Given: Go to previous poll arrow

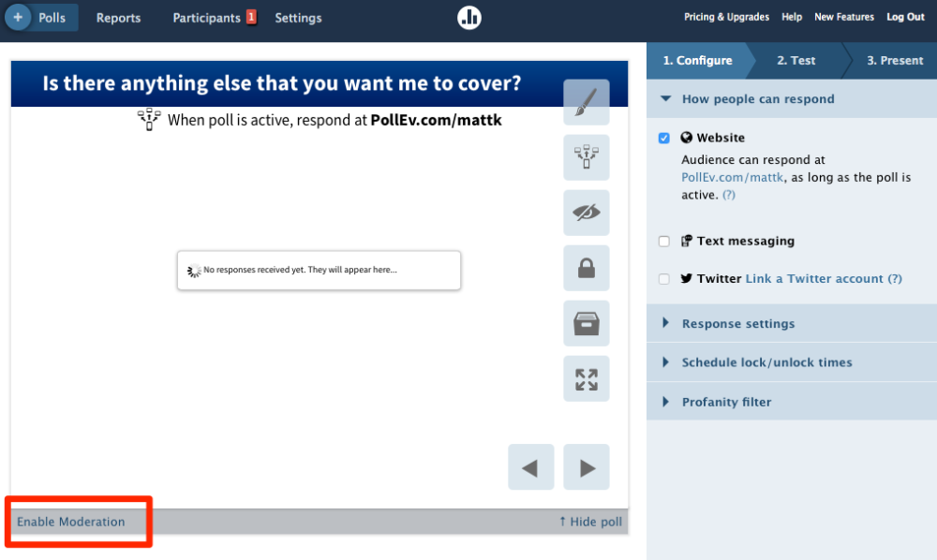Looking at the screenshot, I should point(530,467).
